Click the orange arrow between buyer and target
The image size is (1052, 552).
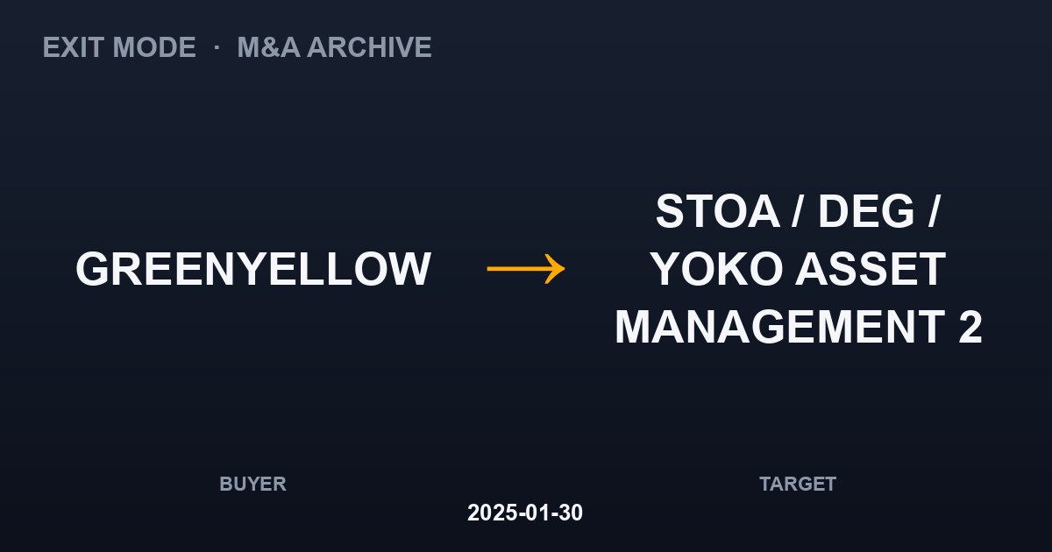click(x=525, y=268)
